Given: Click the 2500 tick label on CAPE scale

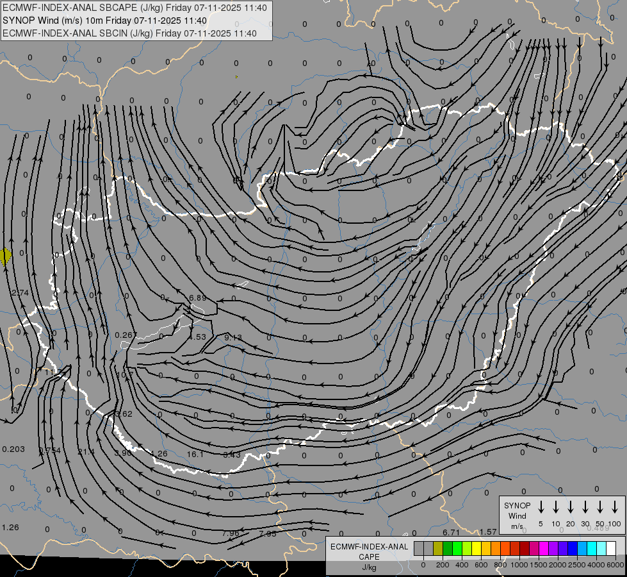Looking at the screenshot, I should [577, 565].
